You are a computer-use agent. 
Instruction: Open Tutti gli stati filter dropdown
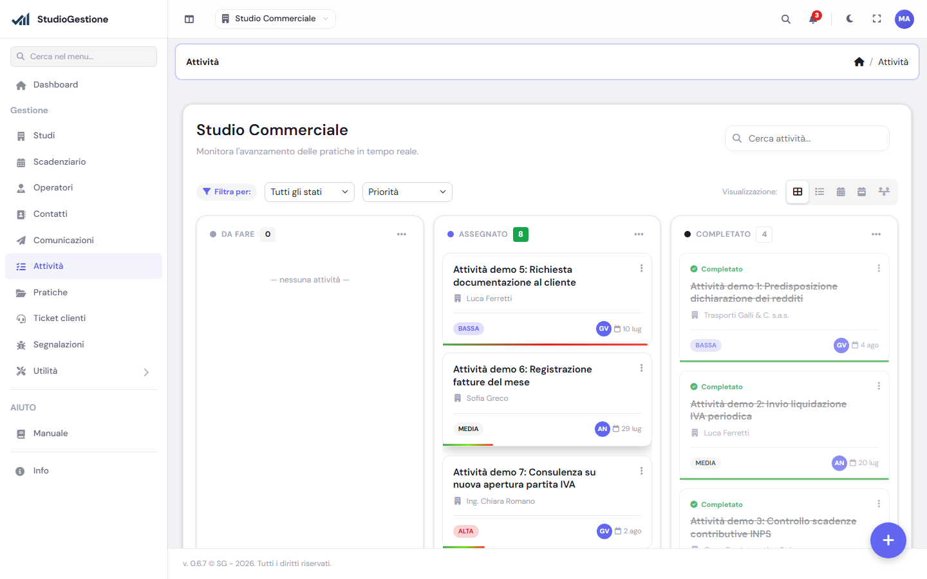click(x=310, y=192)
